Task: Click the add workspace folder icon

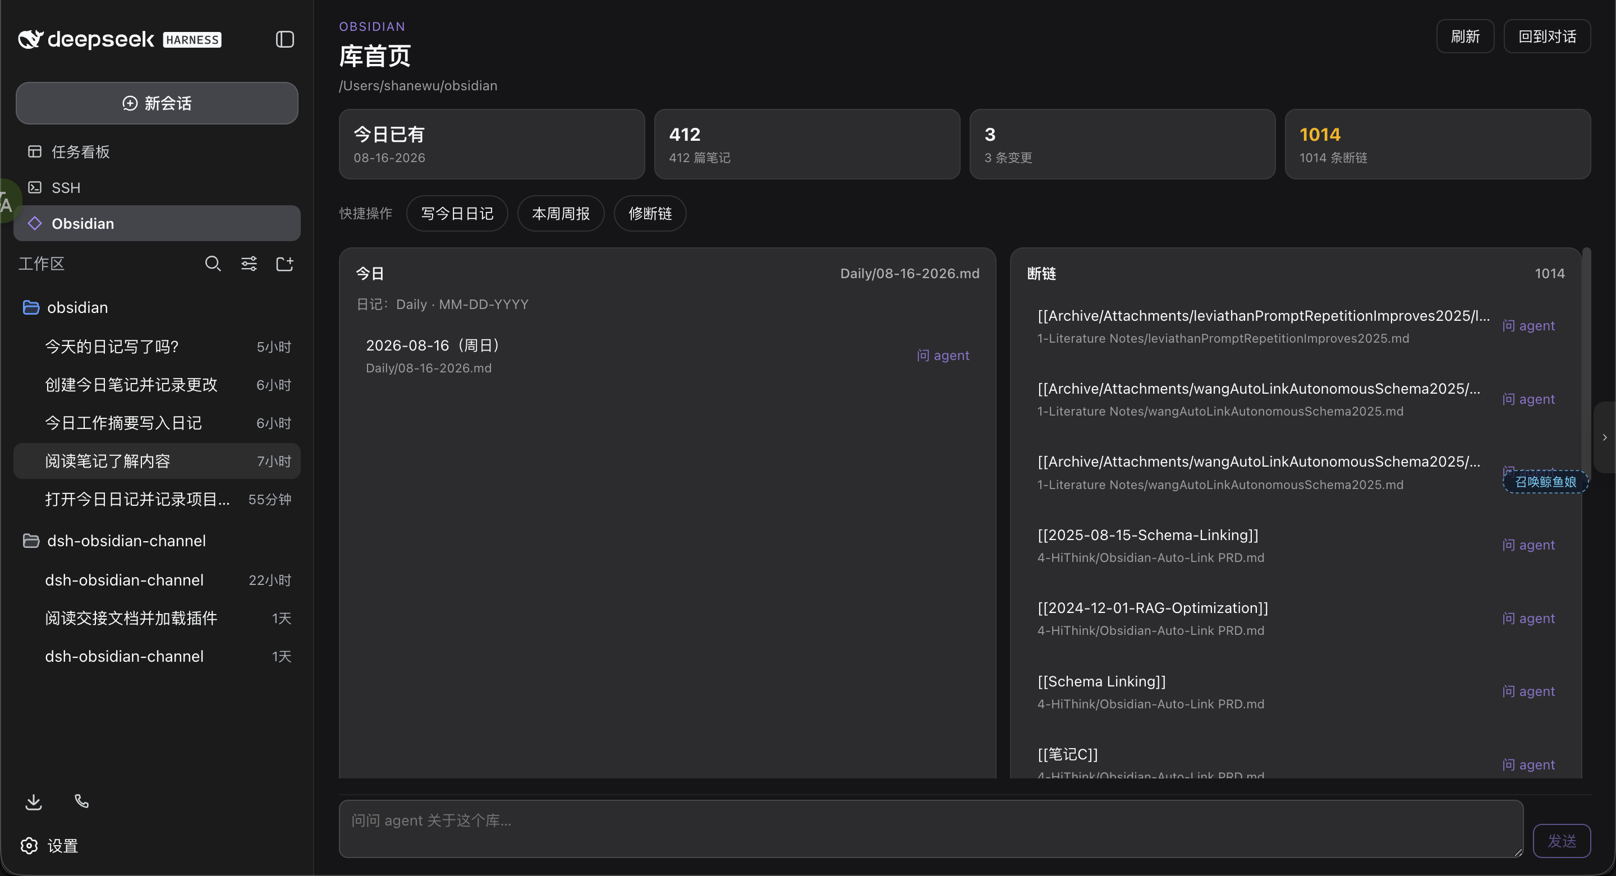Action: (x=285, y=264)
